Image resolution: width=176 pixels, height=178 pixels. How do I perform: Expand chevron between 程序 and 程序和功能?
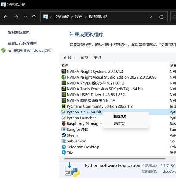tap(86, 17)
